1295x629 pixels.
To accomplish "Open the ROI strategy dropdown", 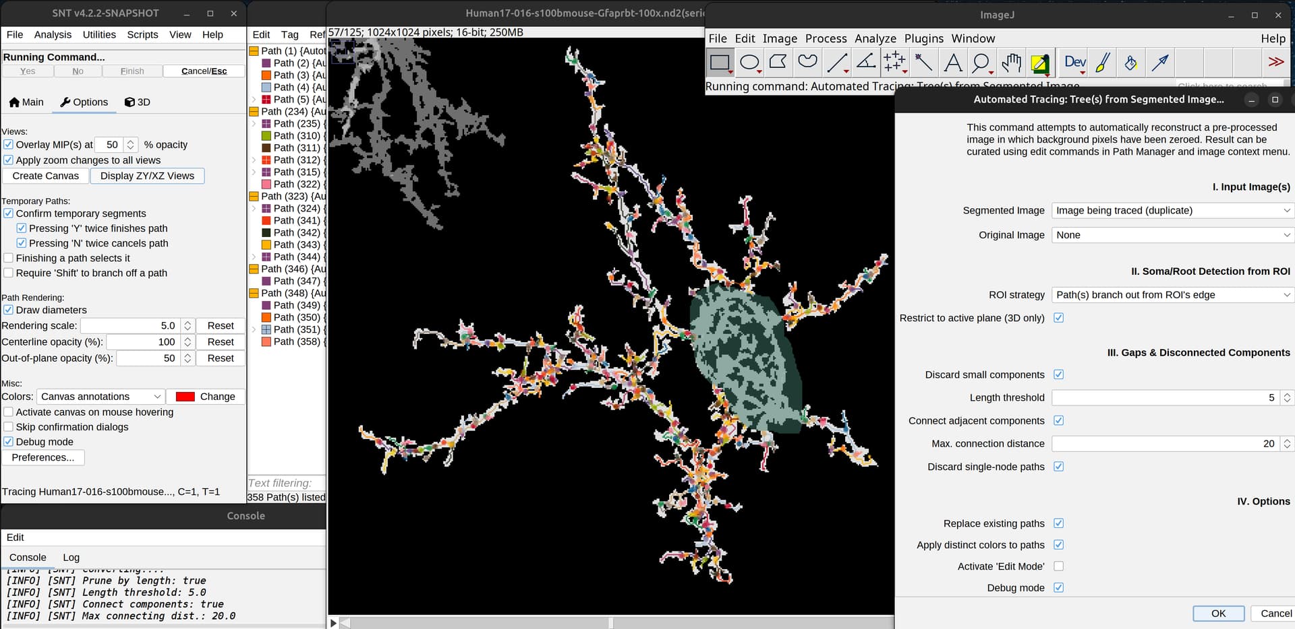I will [1172, 294].
